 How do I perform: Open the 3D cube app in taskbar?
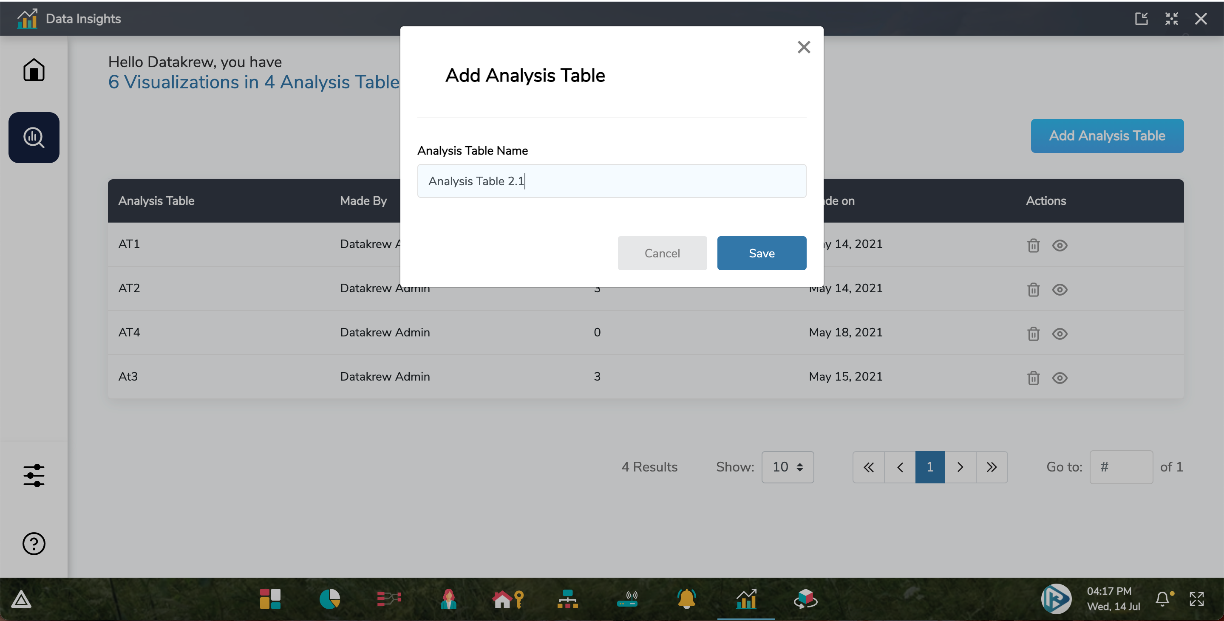click(805, 598)
